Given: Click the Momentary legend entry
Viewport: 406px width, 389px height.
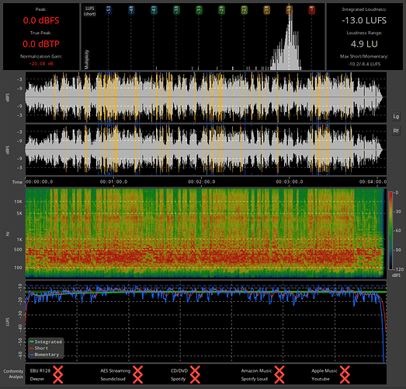Looking at the screenshot, I should pos(44,355).
